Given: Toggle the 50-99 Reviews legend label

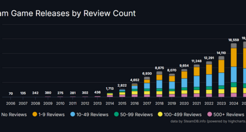Looking at the screenshot, I should click(136, 114).
